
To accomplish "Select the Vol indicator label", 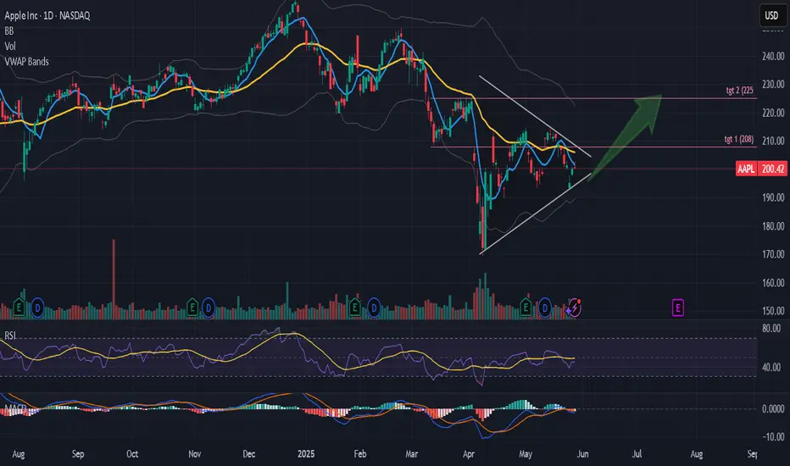I will click(x=10, y=47).
